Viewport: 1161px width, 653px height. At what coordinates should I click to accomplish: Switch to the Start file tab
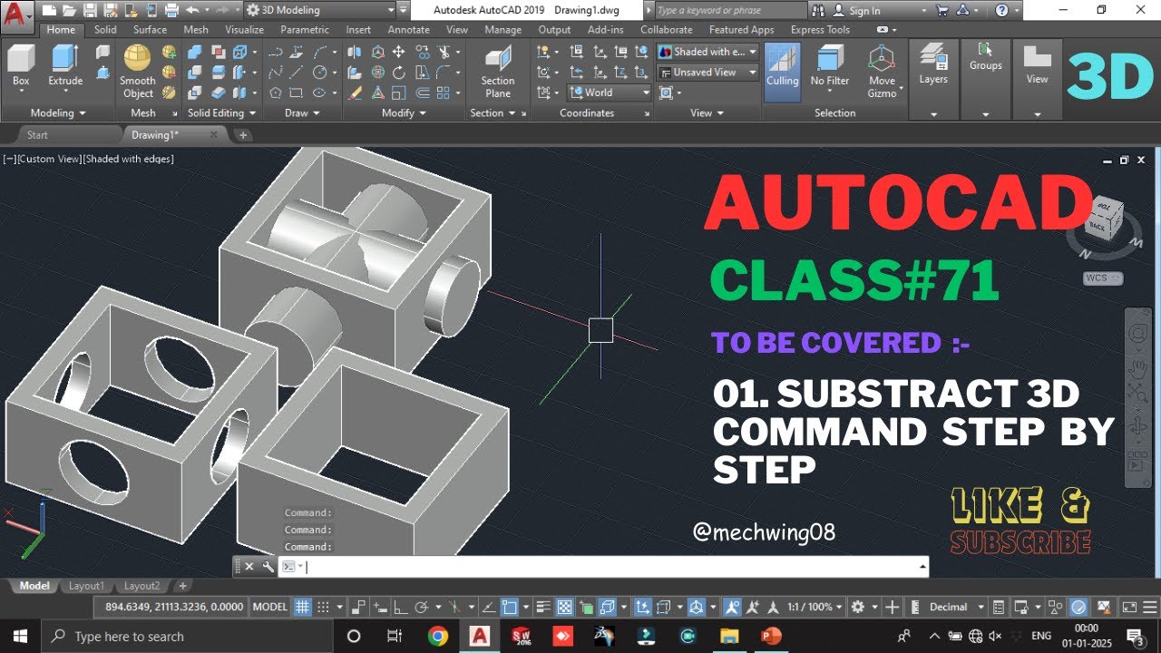(37, 135)
